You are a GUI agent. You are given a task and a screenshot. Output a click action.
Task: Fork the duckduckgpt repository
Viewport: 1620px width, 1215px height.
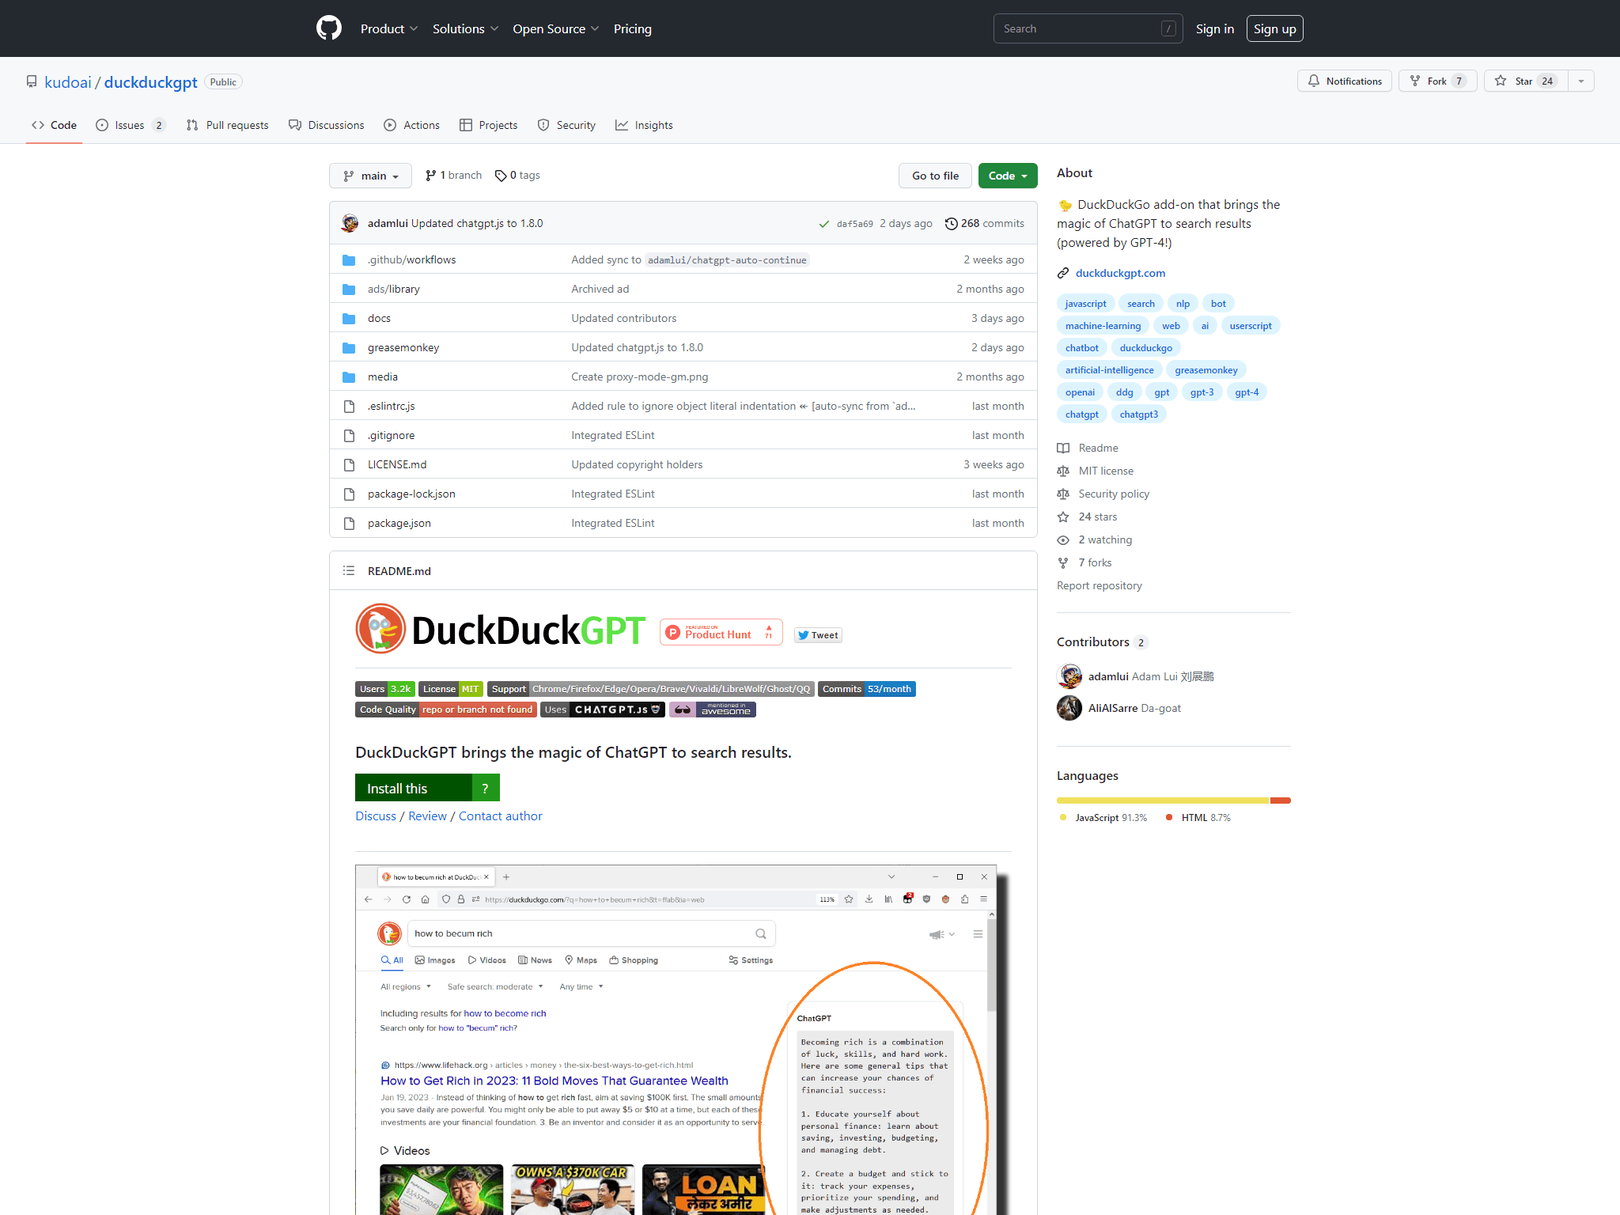pos(1437,81)
